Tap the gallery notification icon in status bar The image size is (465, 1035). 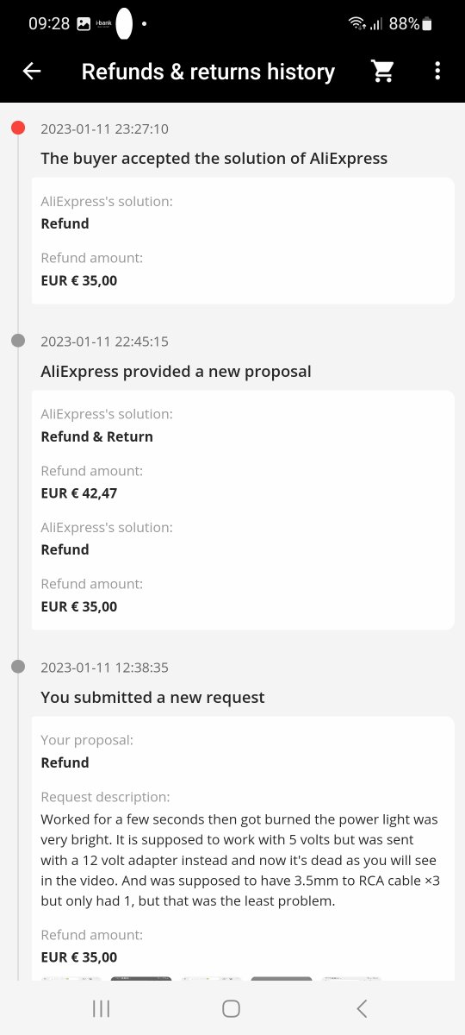tap(84, 24)
